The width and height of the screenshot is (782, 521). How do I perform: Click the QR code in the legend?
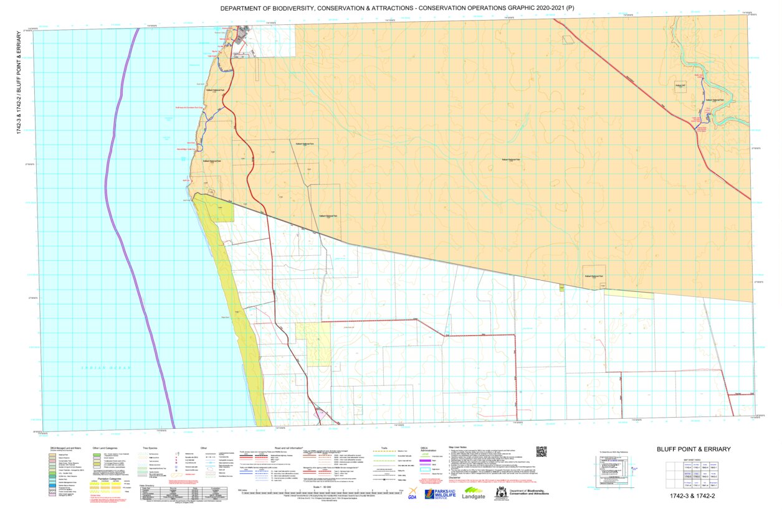pos(541,452)
